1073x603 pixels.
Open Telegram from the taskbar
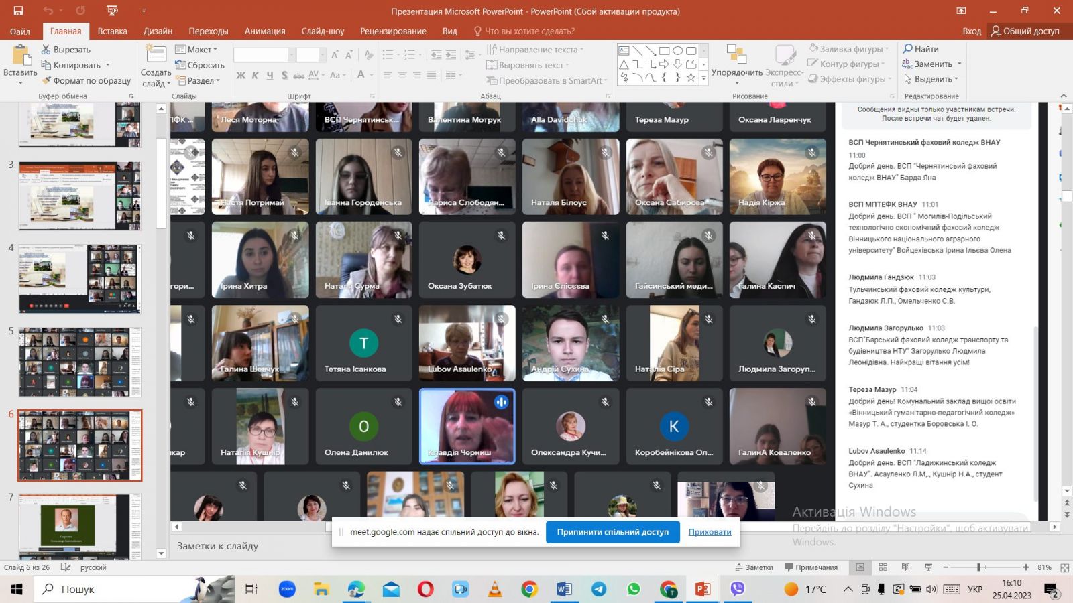pos(599,590)
